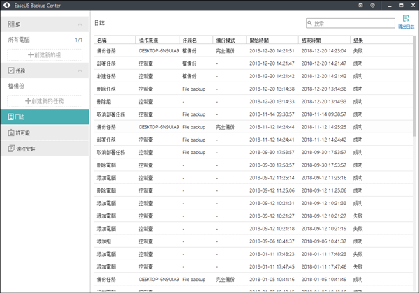Select 所有電腦 all computers entry
Image resolution: width=419 pixels, height=293 pixels.
[x=19, y=40]
